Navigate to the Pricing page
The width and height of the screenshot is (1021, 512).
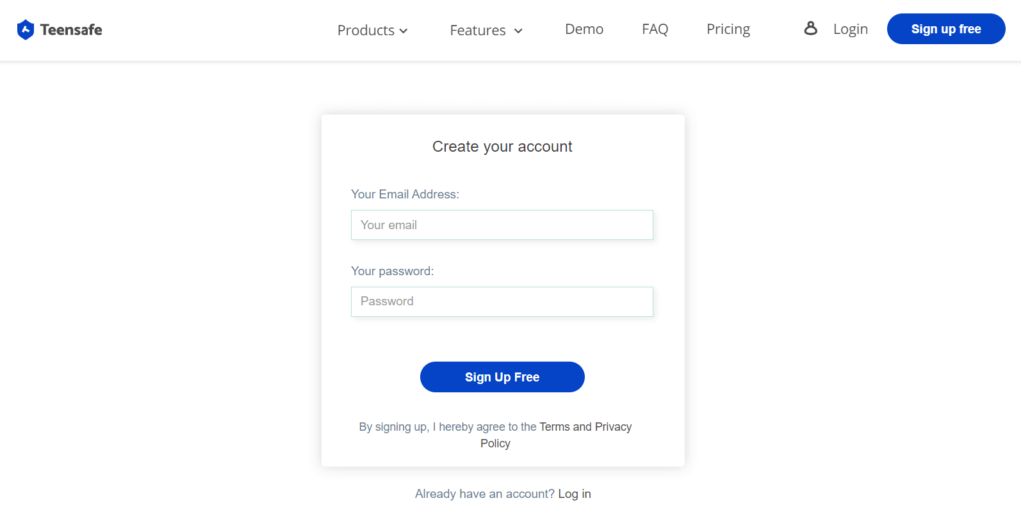pos(728,29)
